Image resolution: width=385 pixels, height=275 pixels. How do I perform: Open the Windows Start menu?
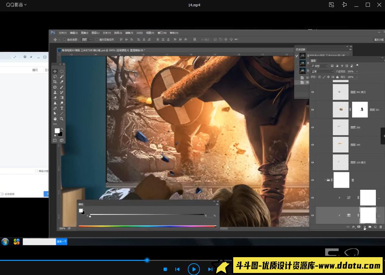5,242
